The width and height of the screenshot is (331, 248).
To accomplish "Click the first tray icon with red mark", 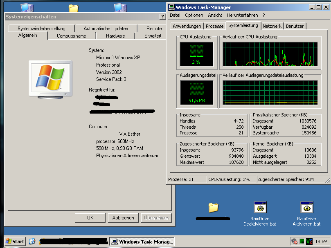I will (295, 241).
